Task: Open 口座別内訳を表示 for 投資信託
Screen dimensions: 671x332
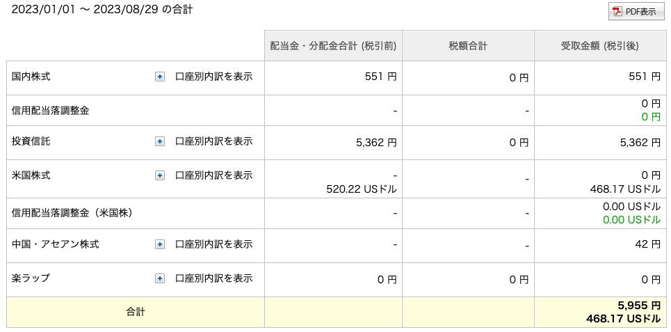Action: [x=214, y=141]
